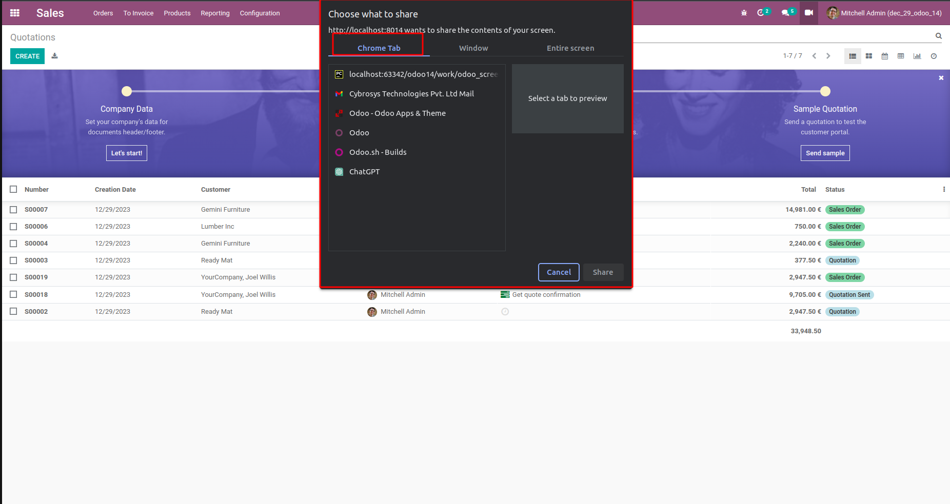The height and width of the screenshot is (504, 950).
Task: Switch to the Entire screen sharing tab
Action: tap(570, 48)
